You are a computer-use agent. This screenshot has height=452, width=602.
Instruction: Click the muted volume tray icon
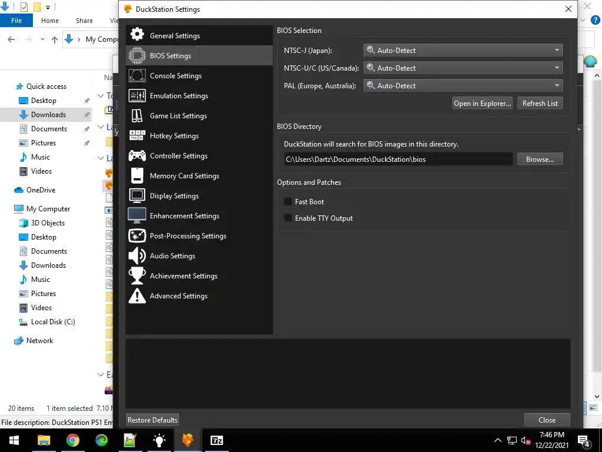tap(526, 440)
